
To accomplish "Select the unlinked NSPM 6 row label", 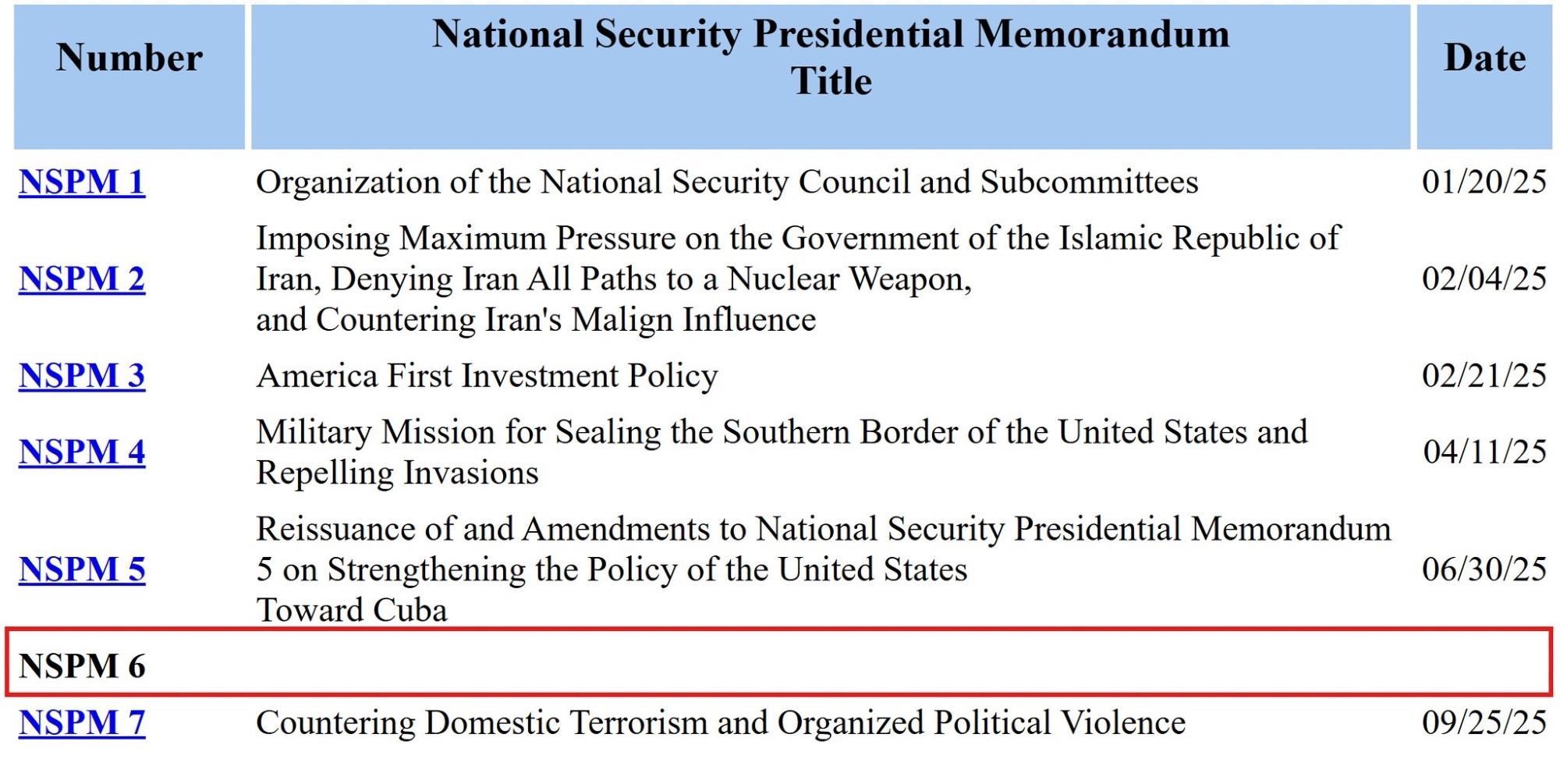I will pyautogui.click(x=82, y=667).
